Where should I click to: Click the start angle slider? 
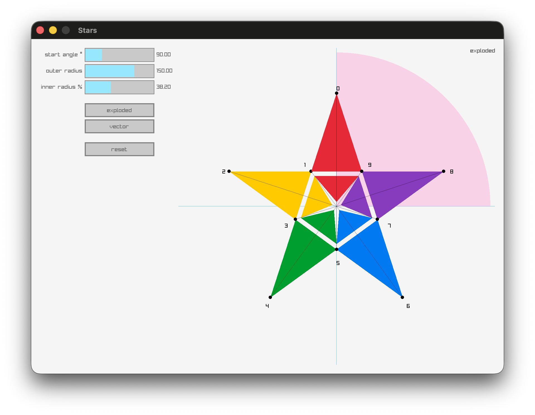coord(119,55)
